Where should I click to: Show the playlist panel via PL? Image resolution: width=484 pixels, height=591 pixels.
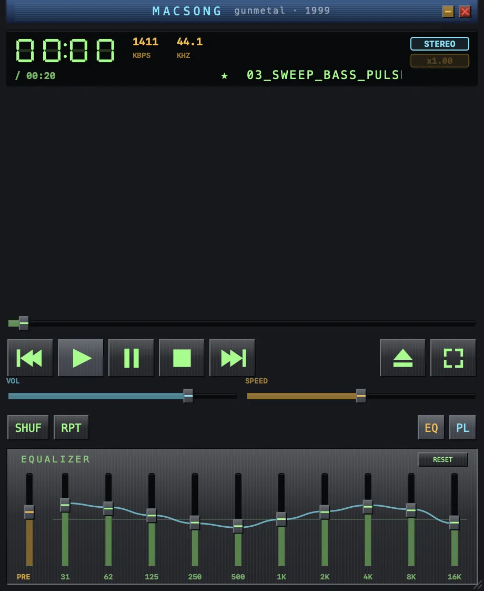462,427
